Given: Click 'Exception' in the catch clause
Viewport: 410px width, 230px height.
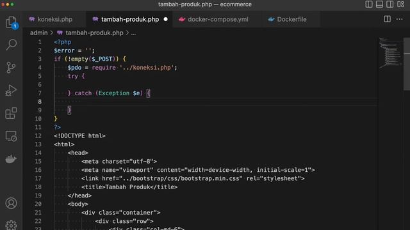Looking at the screenshot, I should [x=114, y=93].
